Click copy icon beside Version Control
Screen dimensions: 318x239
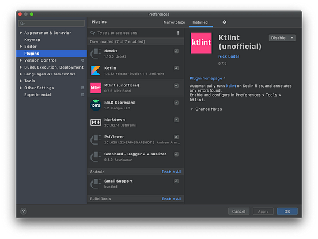[x=82, y=60]
